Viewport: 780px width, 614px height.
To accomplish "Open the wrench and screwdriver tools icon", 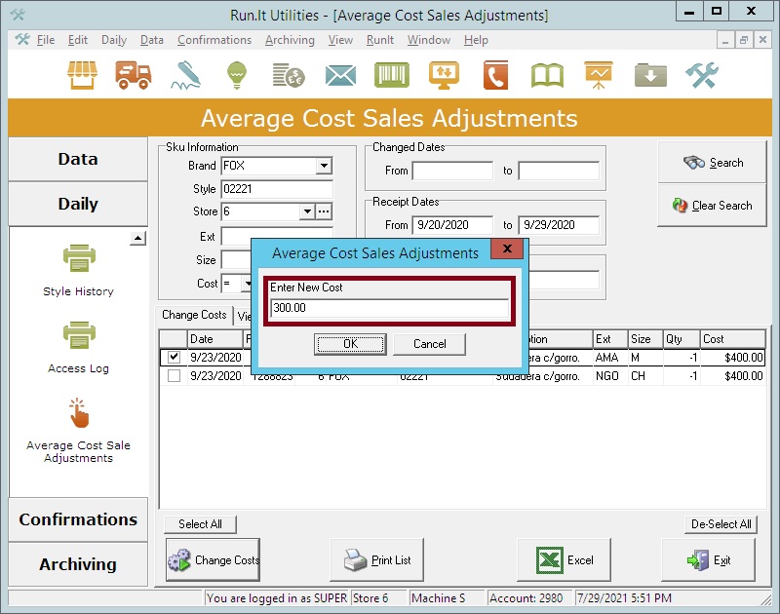I will (702, 75).
